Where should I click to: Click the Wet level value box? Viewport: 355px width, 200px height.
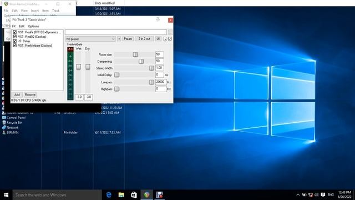click(79, 97)
